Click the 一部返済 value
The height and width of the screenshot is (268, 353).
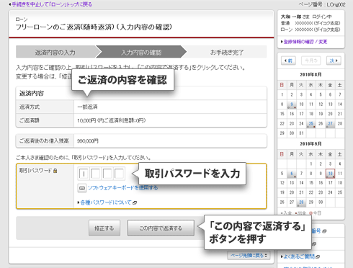click(87, 107)
